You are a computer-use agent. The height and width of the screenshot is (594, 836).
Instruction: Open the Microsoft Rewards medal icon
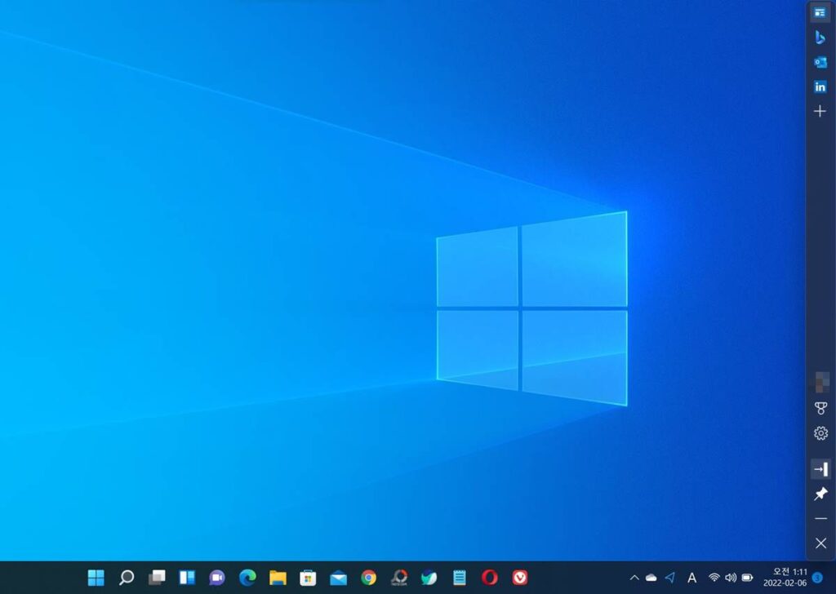(x=820, y=408)
